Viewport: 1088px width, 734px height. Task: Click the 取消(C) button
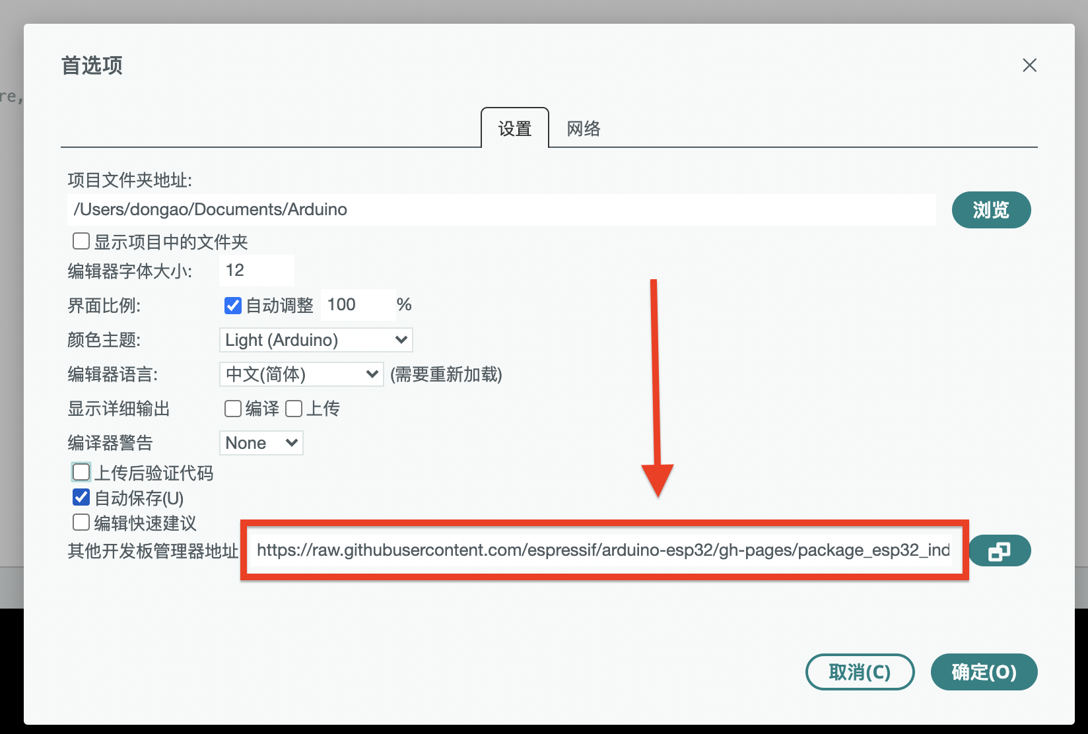tap(860, 672)
